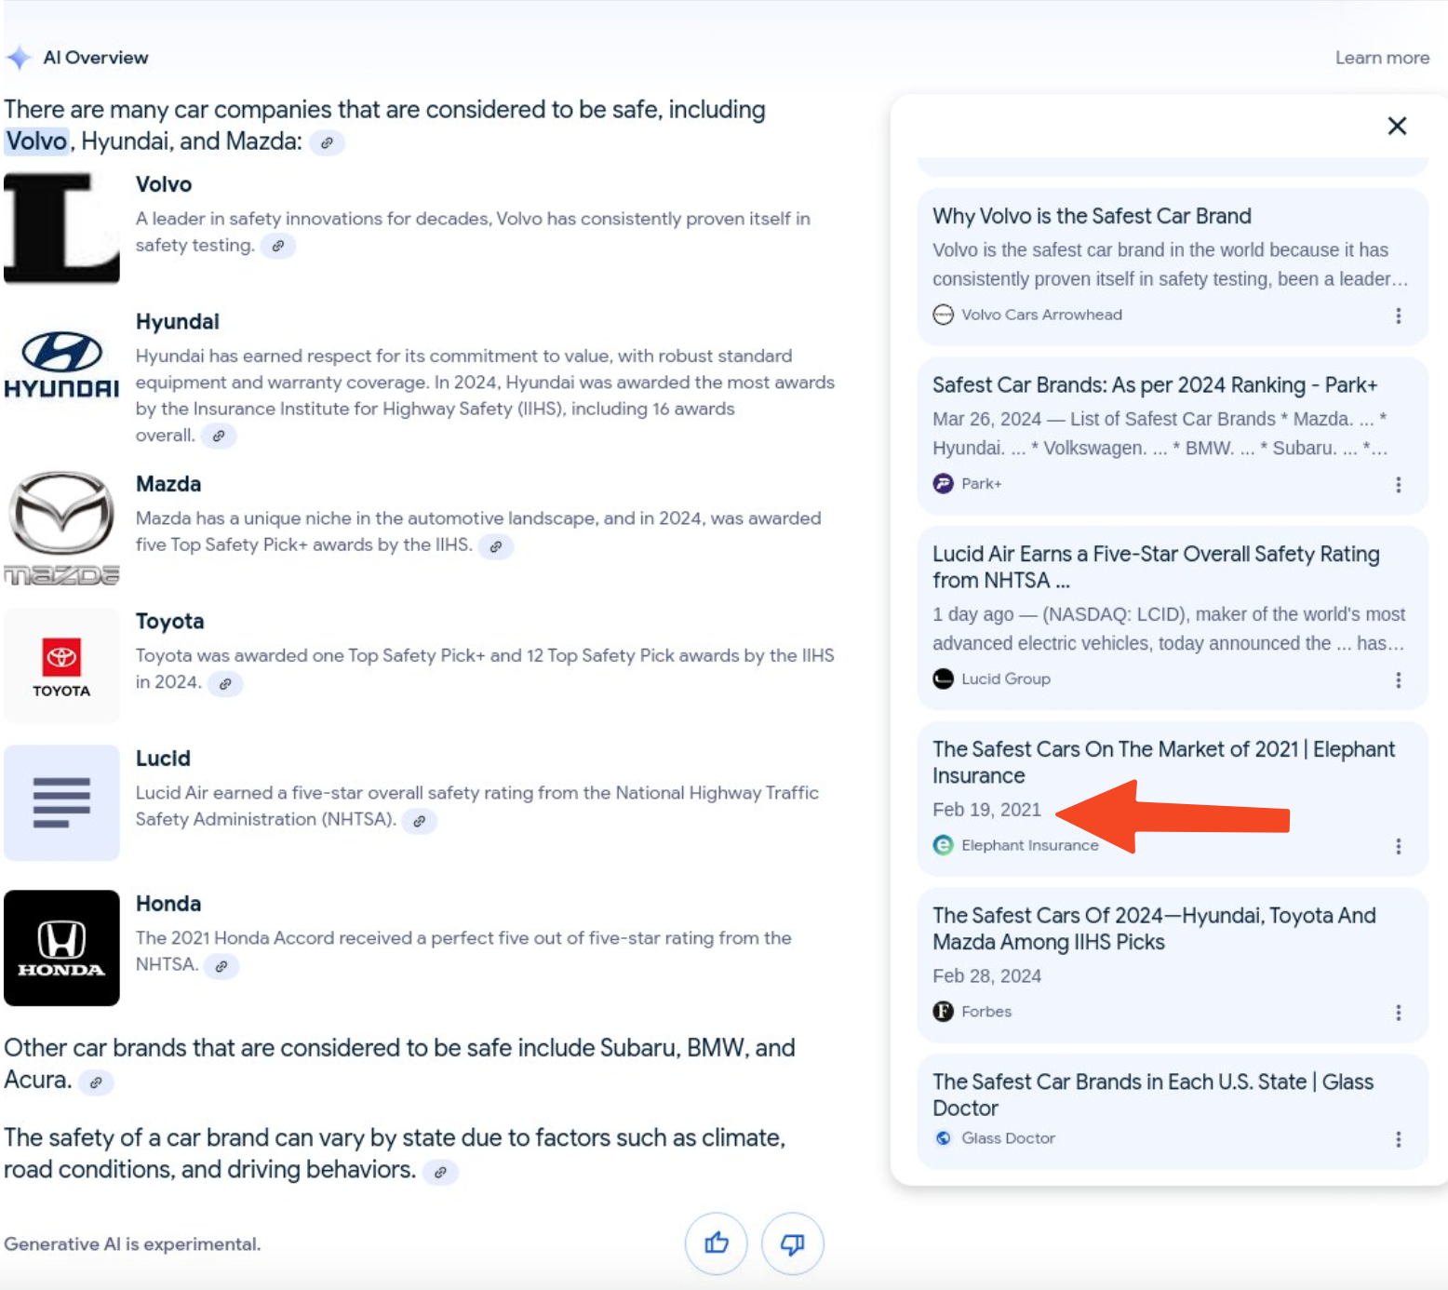The width and height of the screenshot is (1448, 1290).
Task: Click the Park+ source favicon
Action: click(943, 484)
